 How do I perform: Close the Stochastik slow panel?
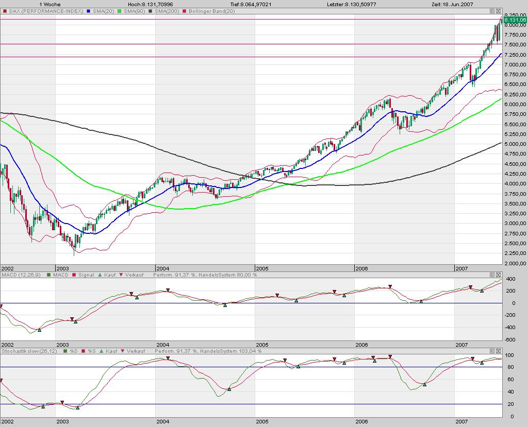pos(498,351)
